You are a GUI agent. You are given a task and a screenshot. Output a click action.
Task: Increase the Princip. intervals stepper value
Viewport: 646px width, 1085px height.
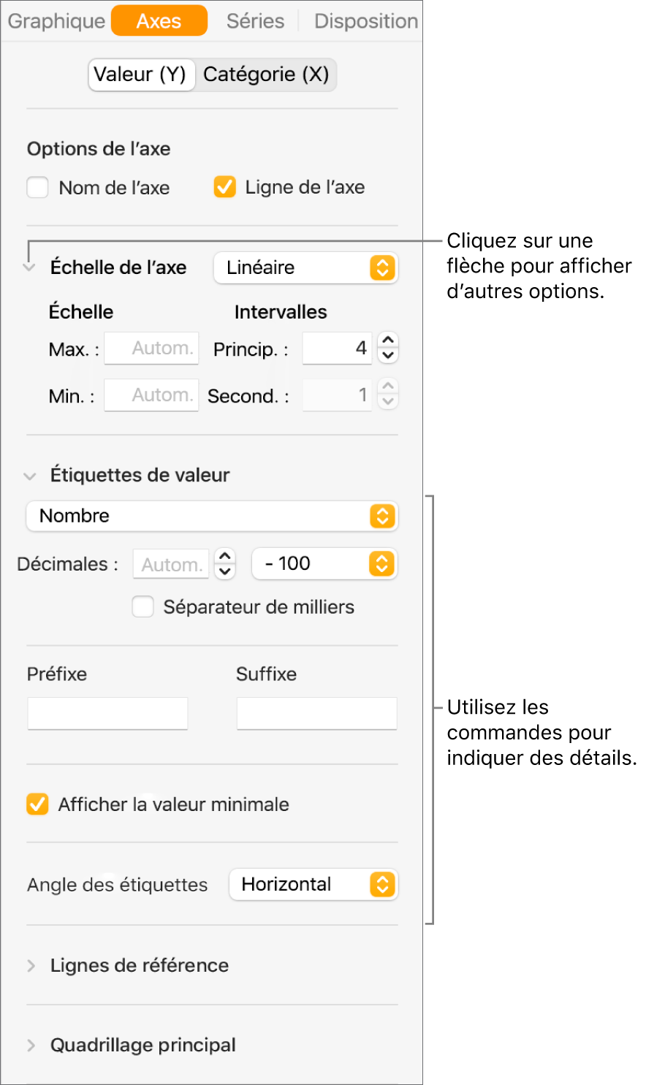[x=388, y=340]
